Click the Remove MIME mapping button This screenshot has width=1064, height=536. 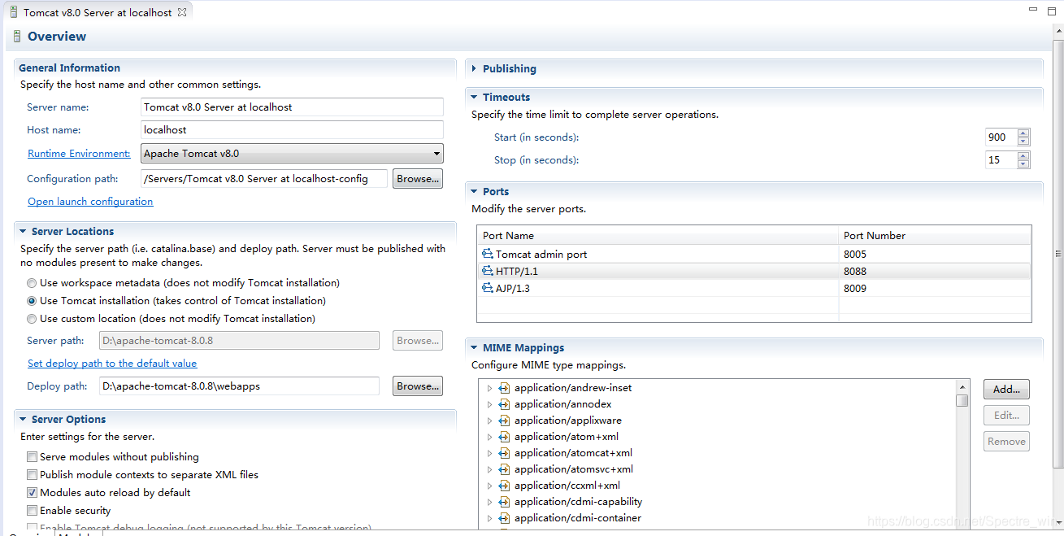tap(1007, 442)
